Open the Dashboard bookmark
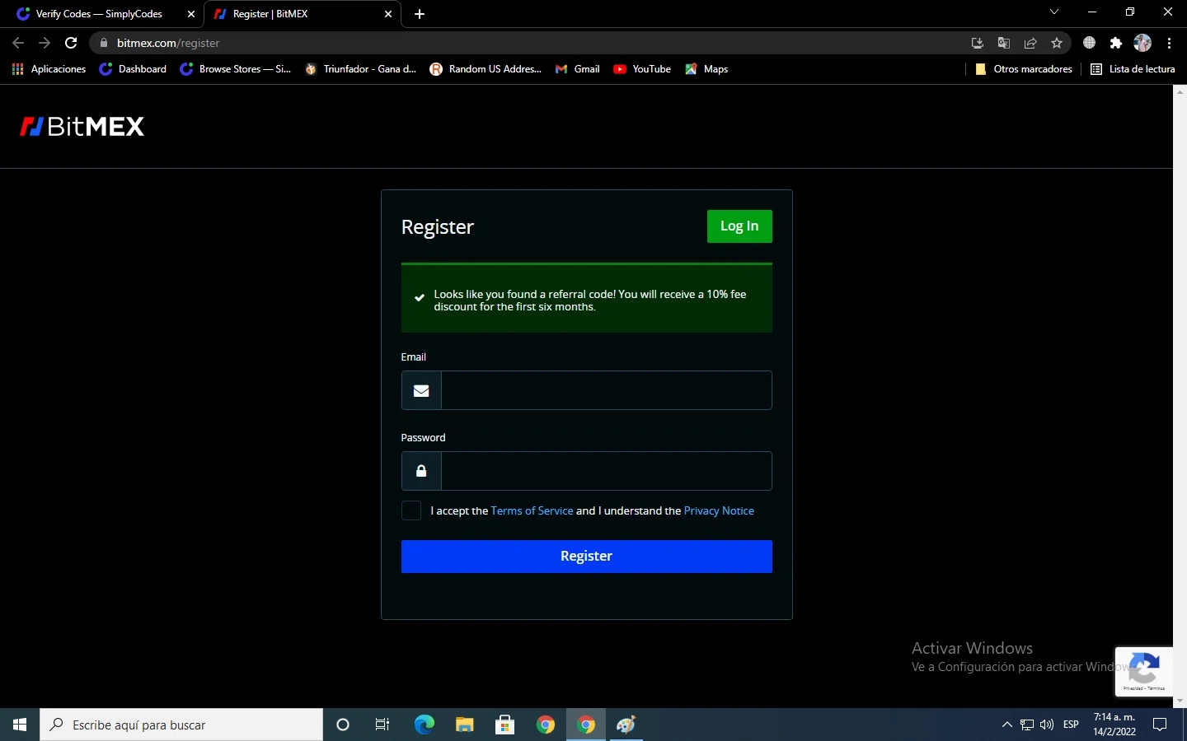The height and width of the screenshot is (741, 1187). click(x=133, y=69)
